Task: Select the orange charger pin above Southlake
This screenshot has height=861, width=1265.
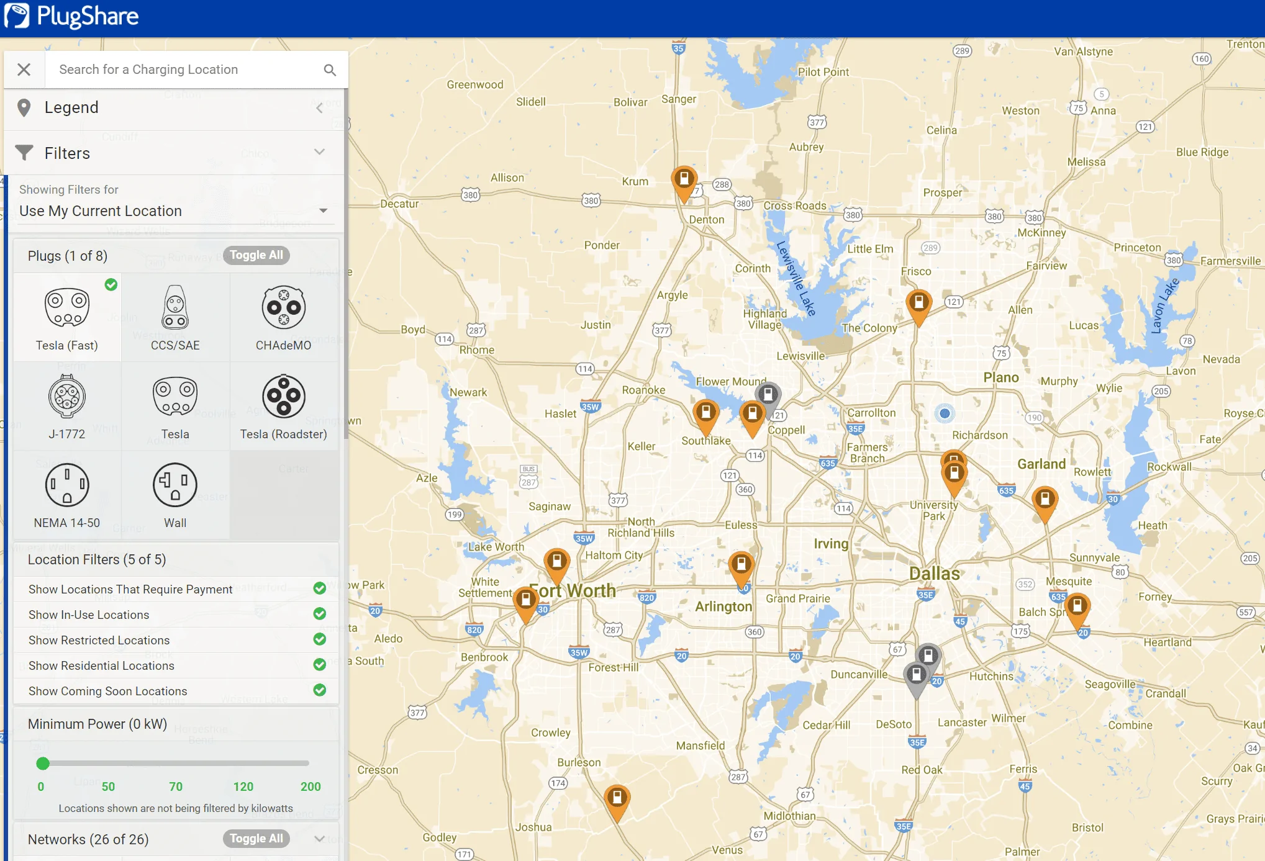Action: [706, 417]
